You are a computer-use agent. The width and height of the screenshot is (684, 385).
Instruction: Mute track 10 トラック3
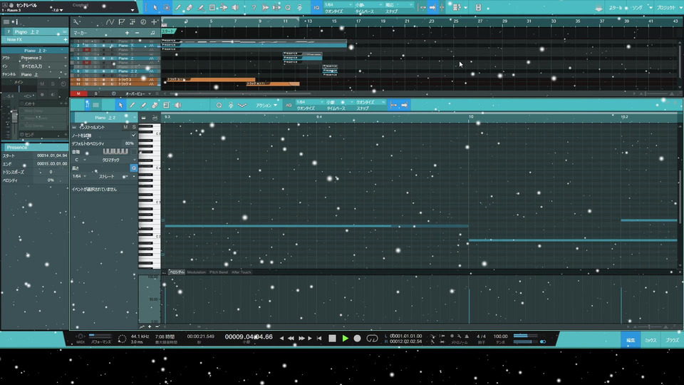point(87,79)
